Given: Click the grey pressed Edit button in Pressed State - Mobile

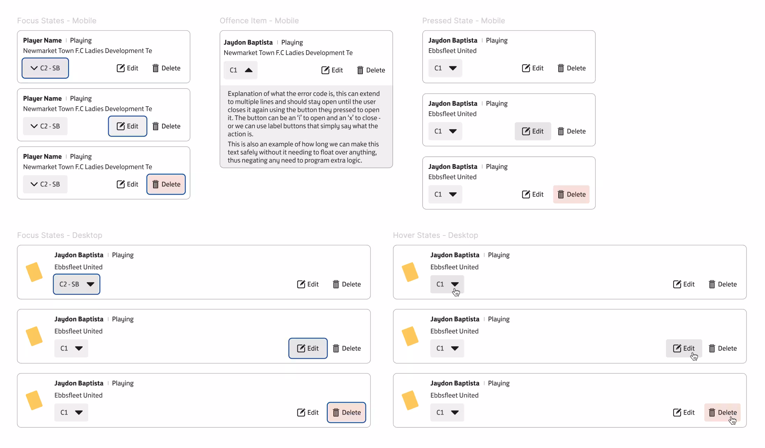Looking at the screenshot, I should [x=533, y=131].
